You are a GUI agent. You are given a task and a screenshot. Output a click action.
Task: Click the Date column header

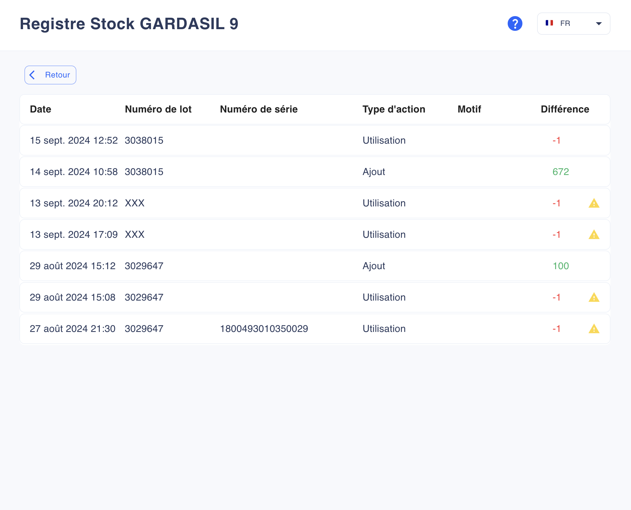click(x=41, y=109)
